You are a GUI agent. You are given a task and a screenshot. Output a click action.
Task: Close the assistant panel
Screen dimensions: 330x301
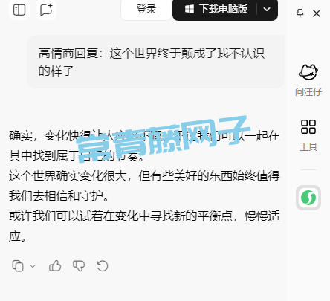[317, 13]
